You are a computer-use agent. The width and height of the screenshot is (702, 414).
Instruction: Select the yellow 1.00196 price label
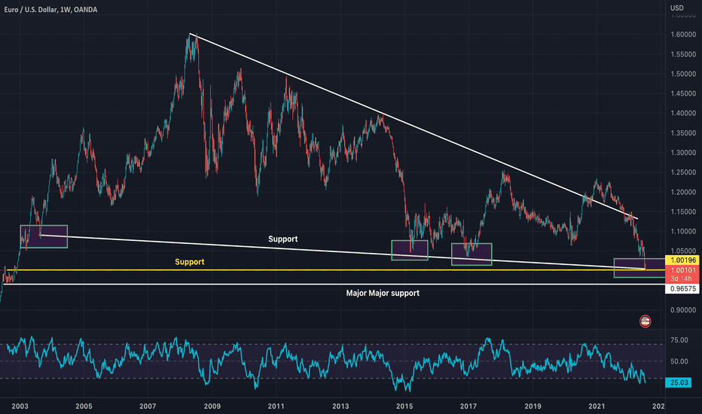[x=682, y=260]
